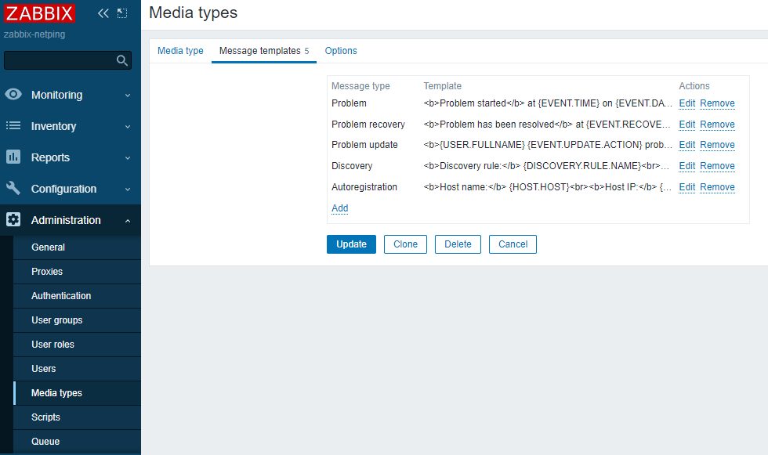
Task: Click the sidebar hide toggle icon
Action: point(122,13)
